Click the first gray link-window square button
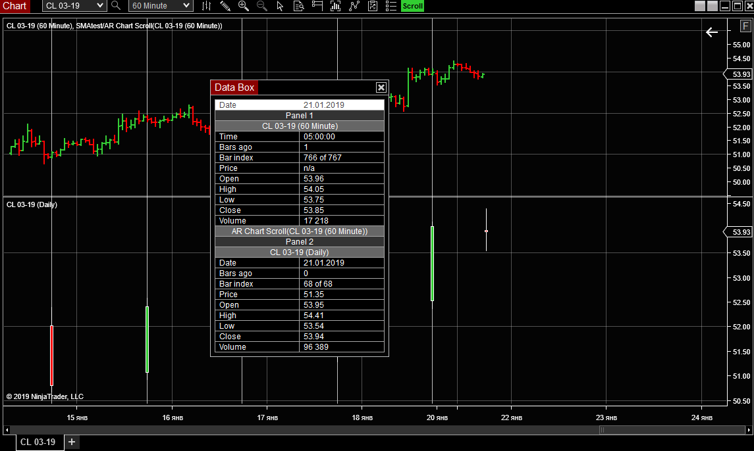The height and width of the screenshot is (451, 754). coord(700,6)
